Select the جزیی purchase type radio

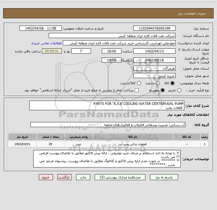(179, 90)
